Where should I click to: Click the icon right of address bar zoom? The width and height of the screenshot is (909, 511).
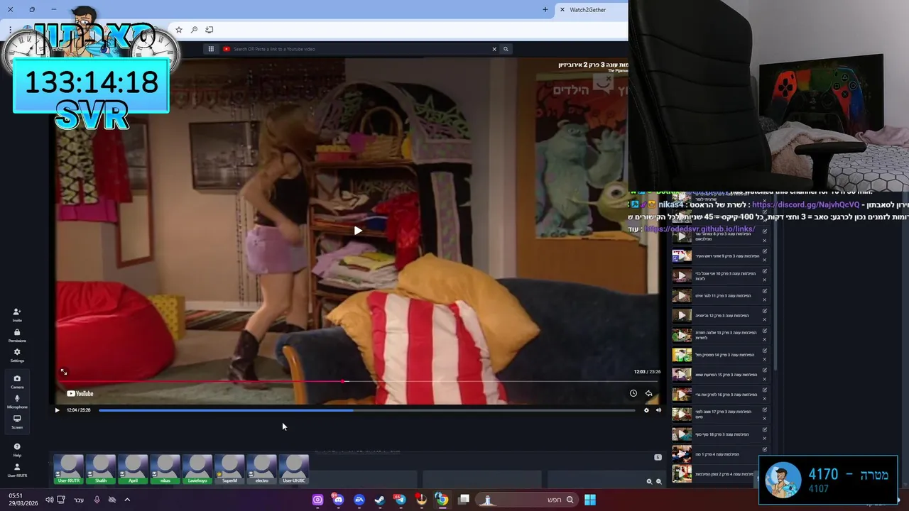pos(209,30)
